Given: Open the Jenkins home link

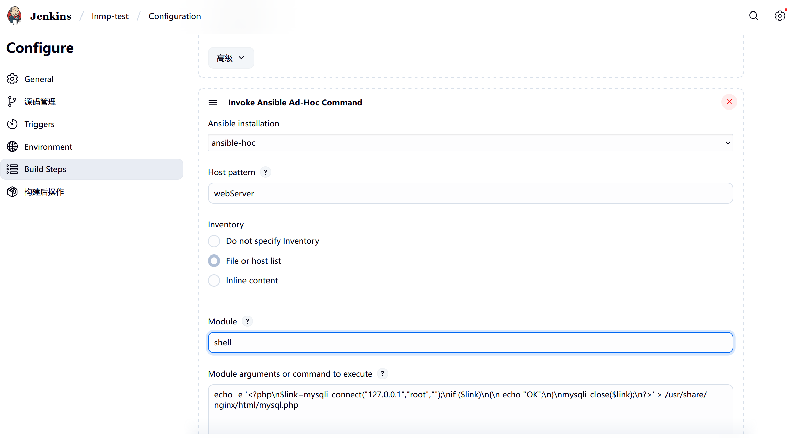Looking at the screenshot, I should pos(51,16).
